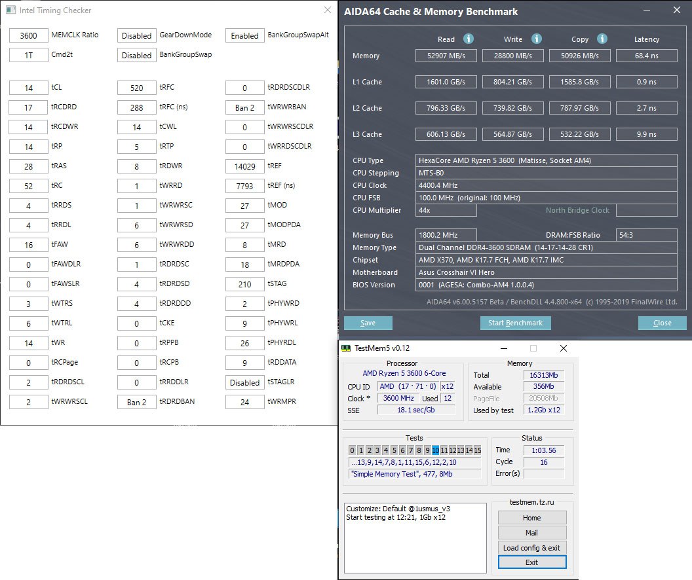Click TestMem5 log text area

[x=415, y=537]
